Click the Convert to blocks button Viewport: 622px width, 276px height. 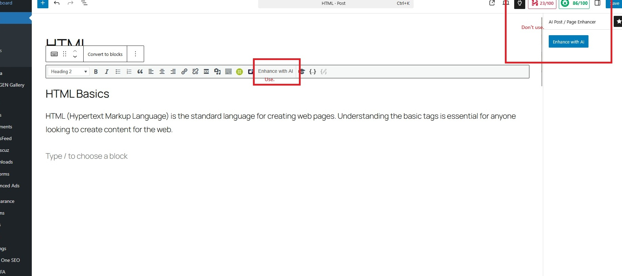pyautogui.click(x=105, y=54)
